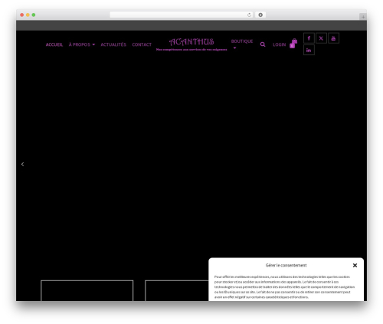Open BOUTIQUE menu item
The image size is (383, 324).
coord(242,41)
